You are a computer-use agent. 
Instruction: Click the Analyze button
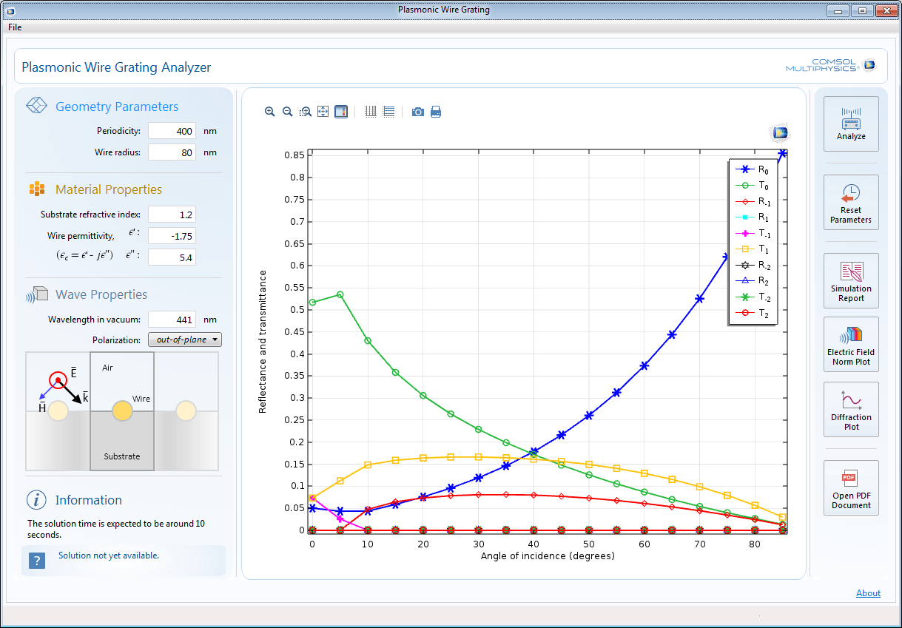(851, 124)
